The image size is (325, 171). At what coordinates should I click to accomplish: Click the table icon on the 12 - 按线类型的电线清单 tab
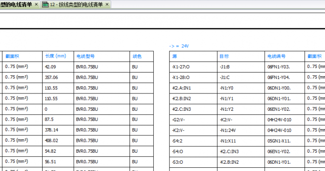tap(45, 5)
